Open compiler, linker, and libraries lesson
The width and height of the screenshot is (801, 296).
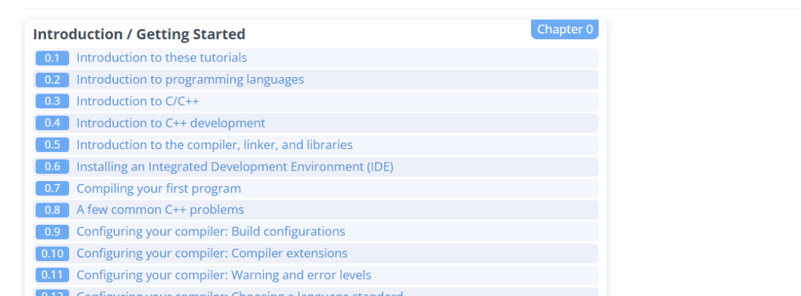(x=214, y=145)
